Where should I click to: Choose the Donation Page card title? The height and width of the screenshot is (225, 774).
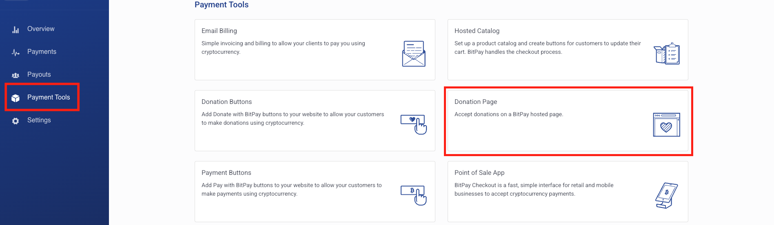pos(476,102)
